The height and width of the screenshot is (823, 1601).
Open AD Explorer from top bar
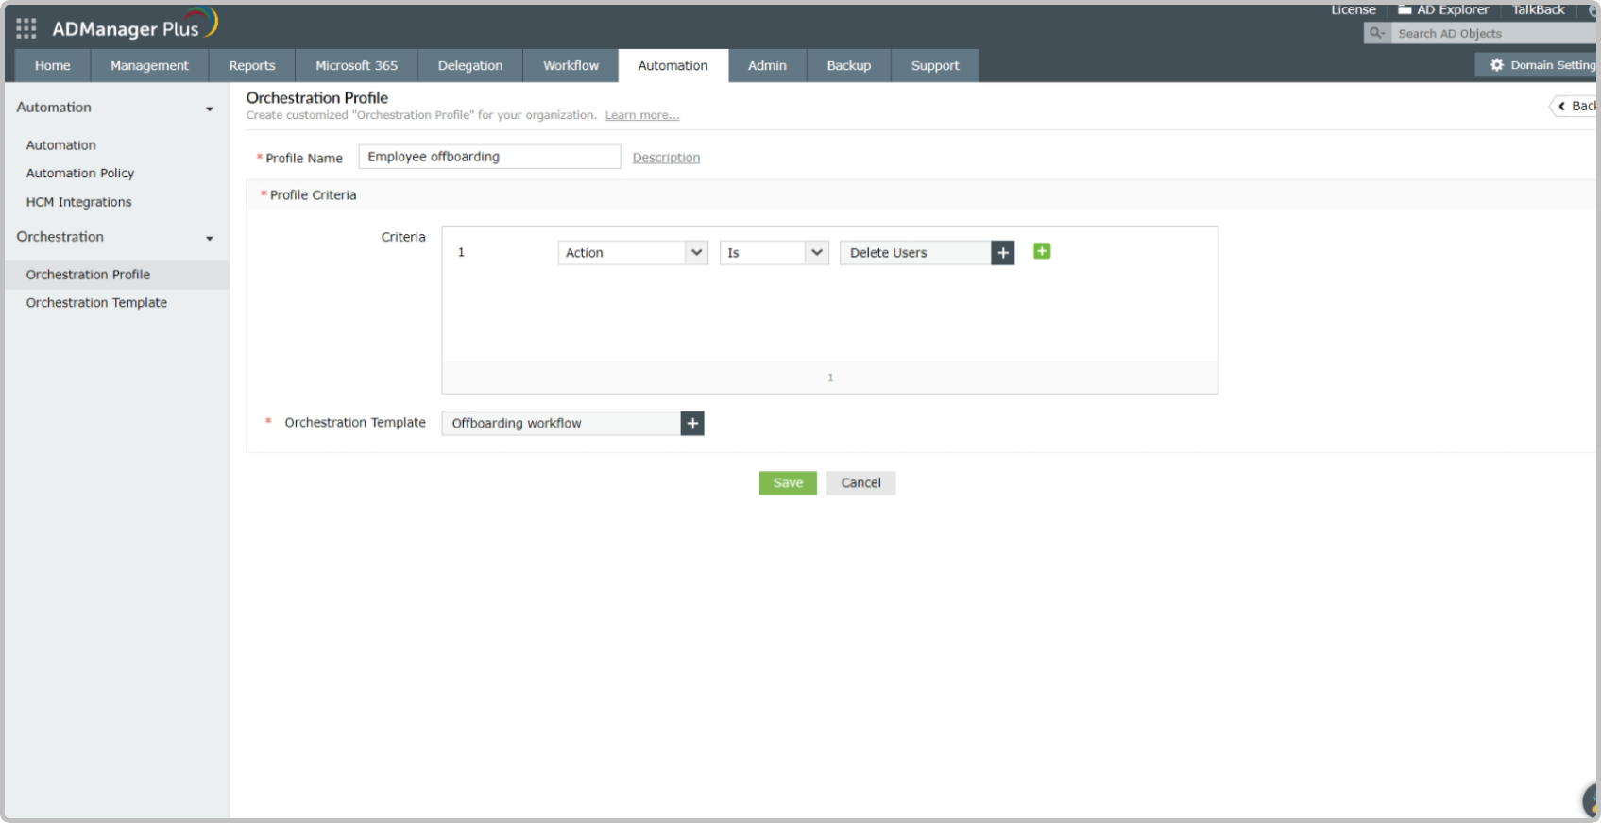click(1443, 9)
